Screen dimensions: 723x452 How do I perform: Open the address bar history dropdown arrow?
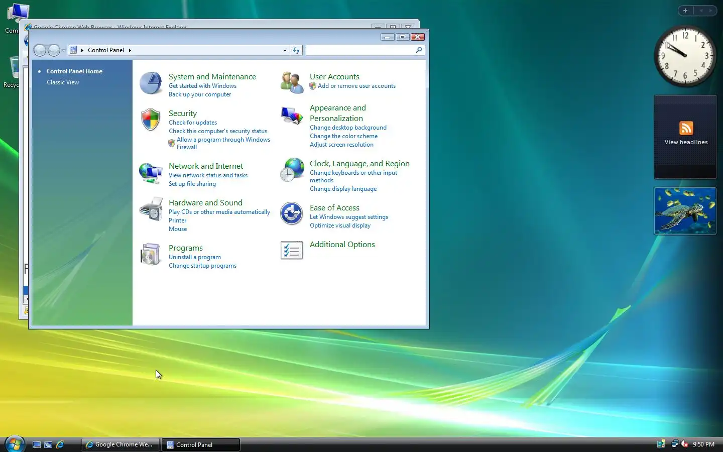point(285,50)
